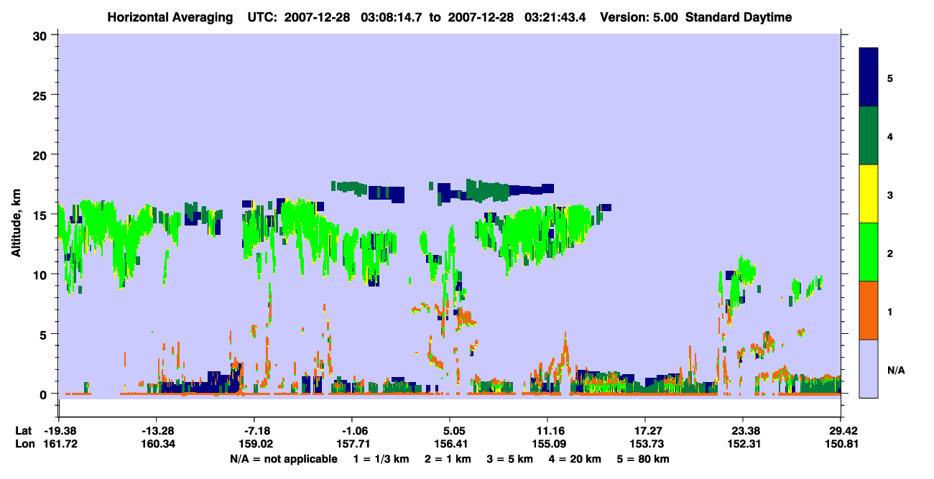Click the colorbar label '4'
The width and height of the screenshot is (934, 479).
pyautogui.click(x=890, y=135)
